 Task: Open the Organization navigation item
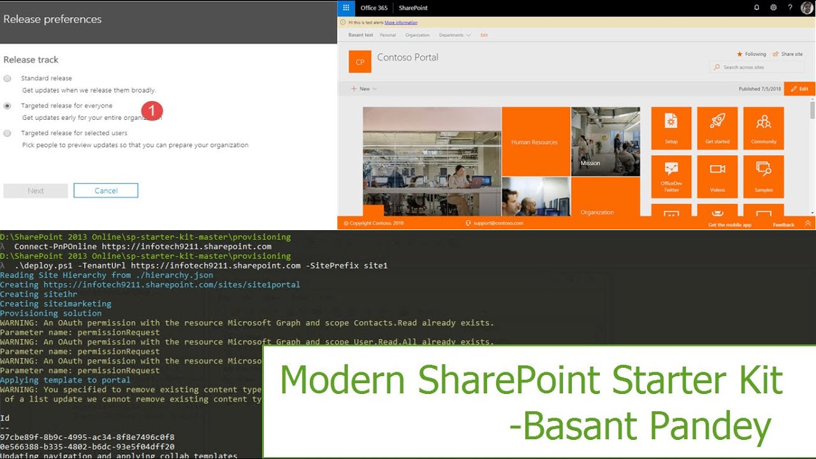coord(418,35)
